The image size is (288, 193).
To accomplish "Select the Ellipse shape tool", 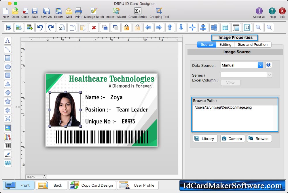I will coord(8,67).
